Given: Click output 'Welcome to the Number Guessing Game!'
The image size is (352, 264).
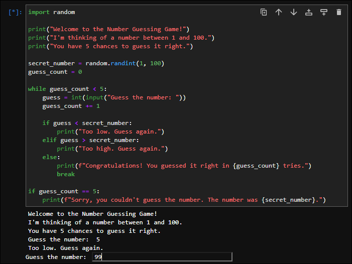Looking at the screenshot, I should [x=92, y=214].
